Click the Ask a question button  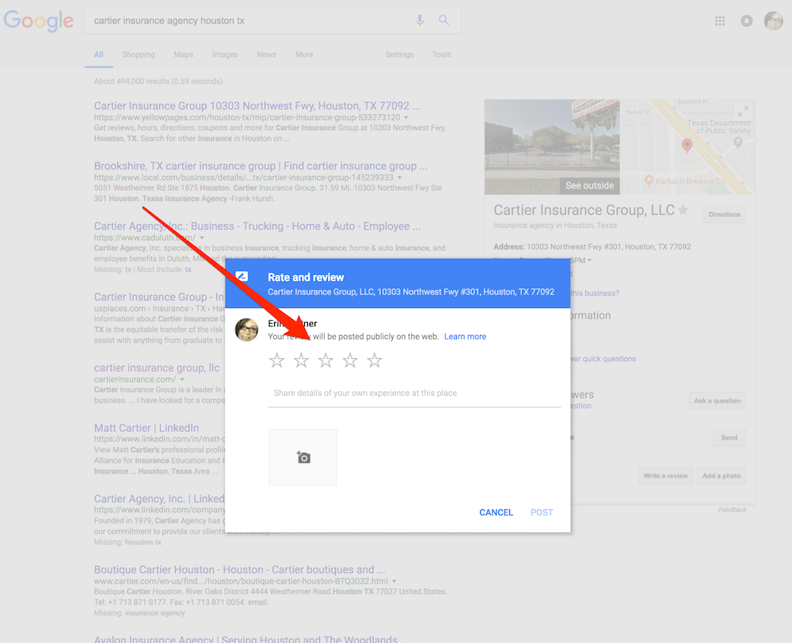click(718, 401)
